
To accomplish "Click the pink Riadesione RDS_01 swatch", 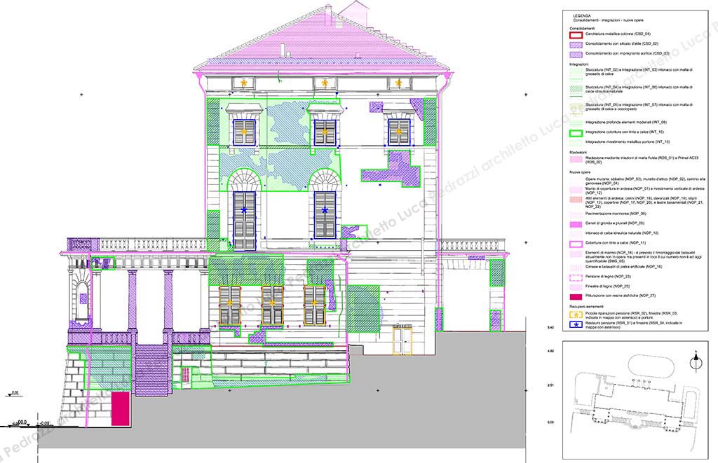I will (576, 160).
